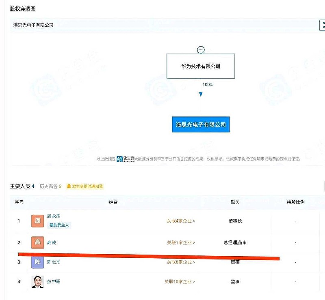This screenshot has height=300, width=325.
Task: Click 彭中阳 photo thumbnail
Action: (37, 282)
